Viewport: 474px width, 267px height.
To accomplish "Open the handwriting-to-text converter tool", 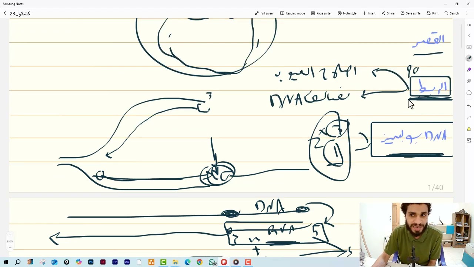I will point(469,140).
